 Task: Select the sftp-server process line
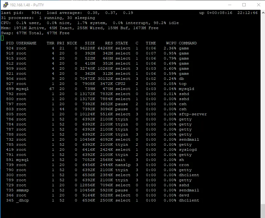click(95, 114)
